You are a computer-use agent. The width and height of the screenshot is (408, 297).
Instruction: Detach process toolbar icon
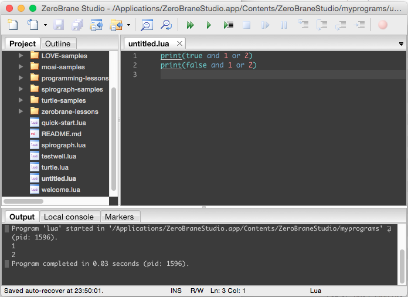[x=265, y=25]
